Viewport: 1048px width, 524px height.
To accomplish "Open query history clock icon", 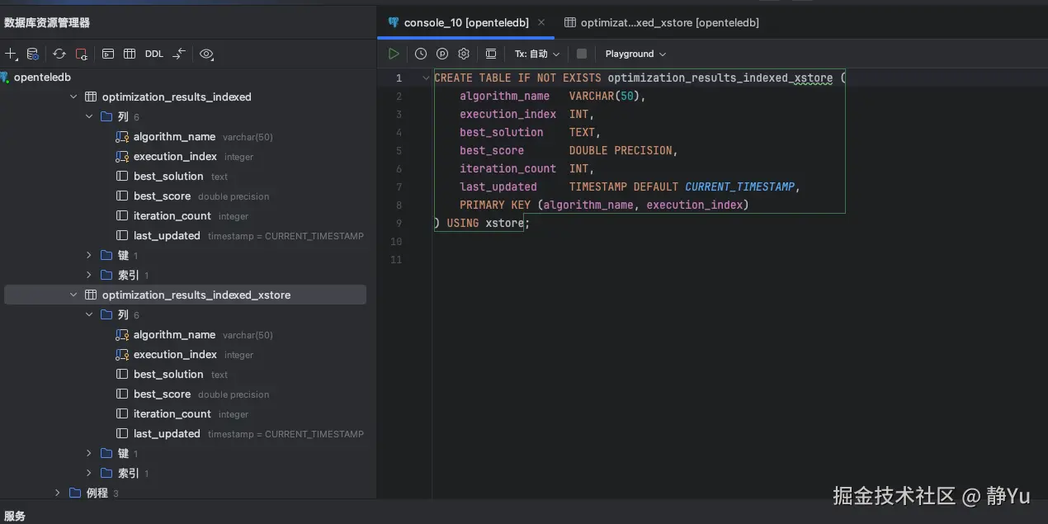I will pyautogui.click(x=421, y=54).
